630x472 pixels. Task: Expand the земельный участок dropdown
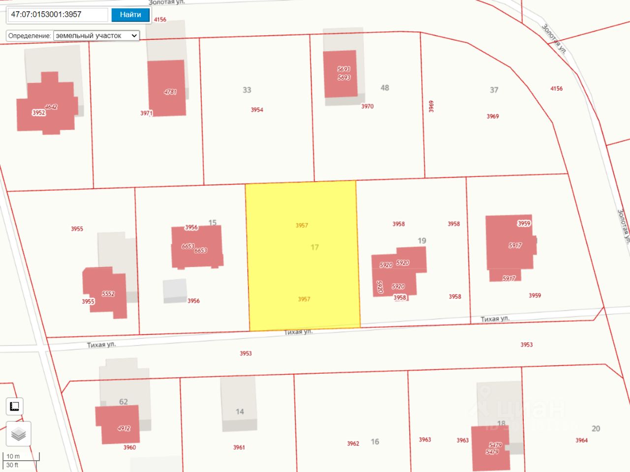point(96,35)
